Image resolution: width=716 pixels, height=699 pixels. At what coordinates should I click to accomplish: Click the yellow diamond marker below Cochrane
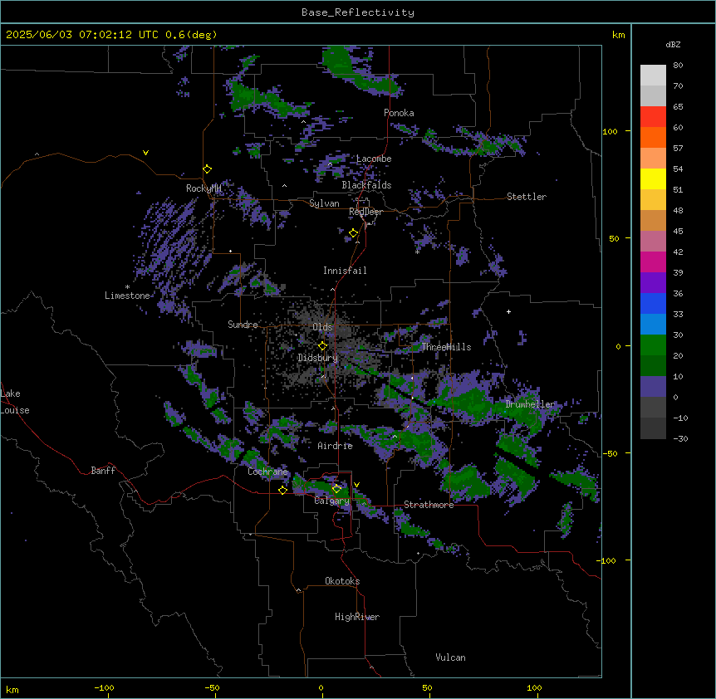pos(282,490)
